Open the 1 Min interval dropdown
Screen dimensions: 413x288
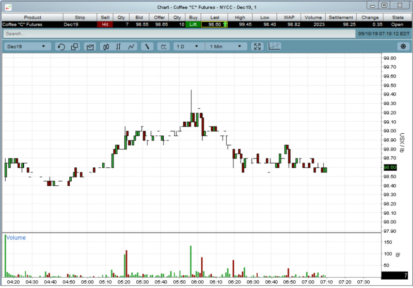pyautogui.click(x=226, y=46)
